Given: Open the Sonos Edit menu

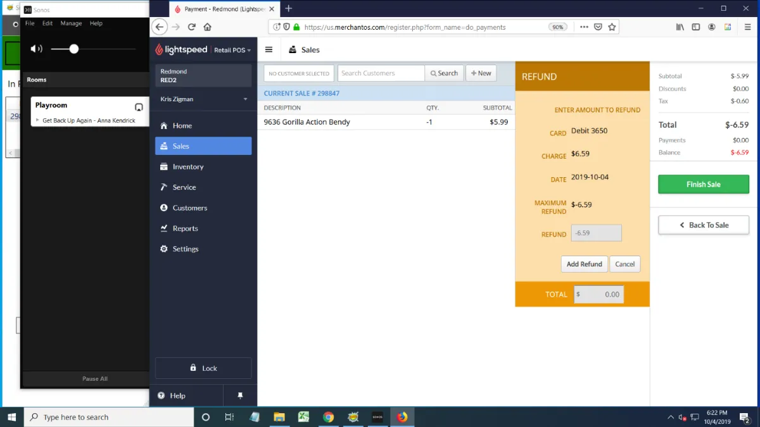Looking at the screenshot, I should point(47,23).
